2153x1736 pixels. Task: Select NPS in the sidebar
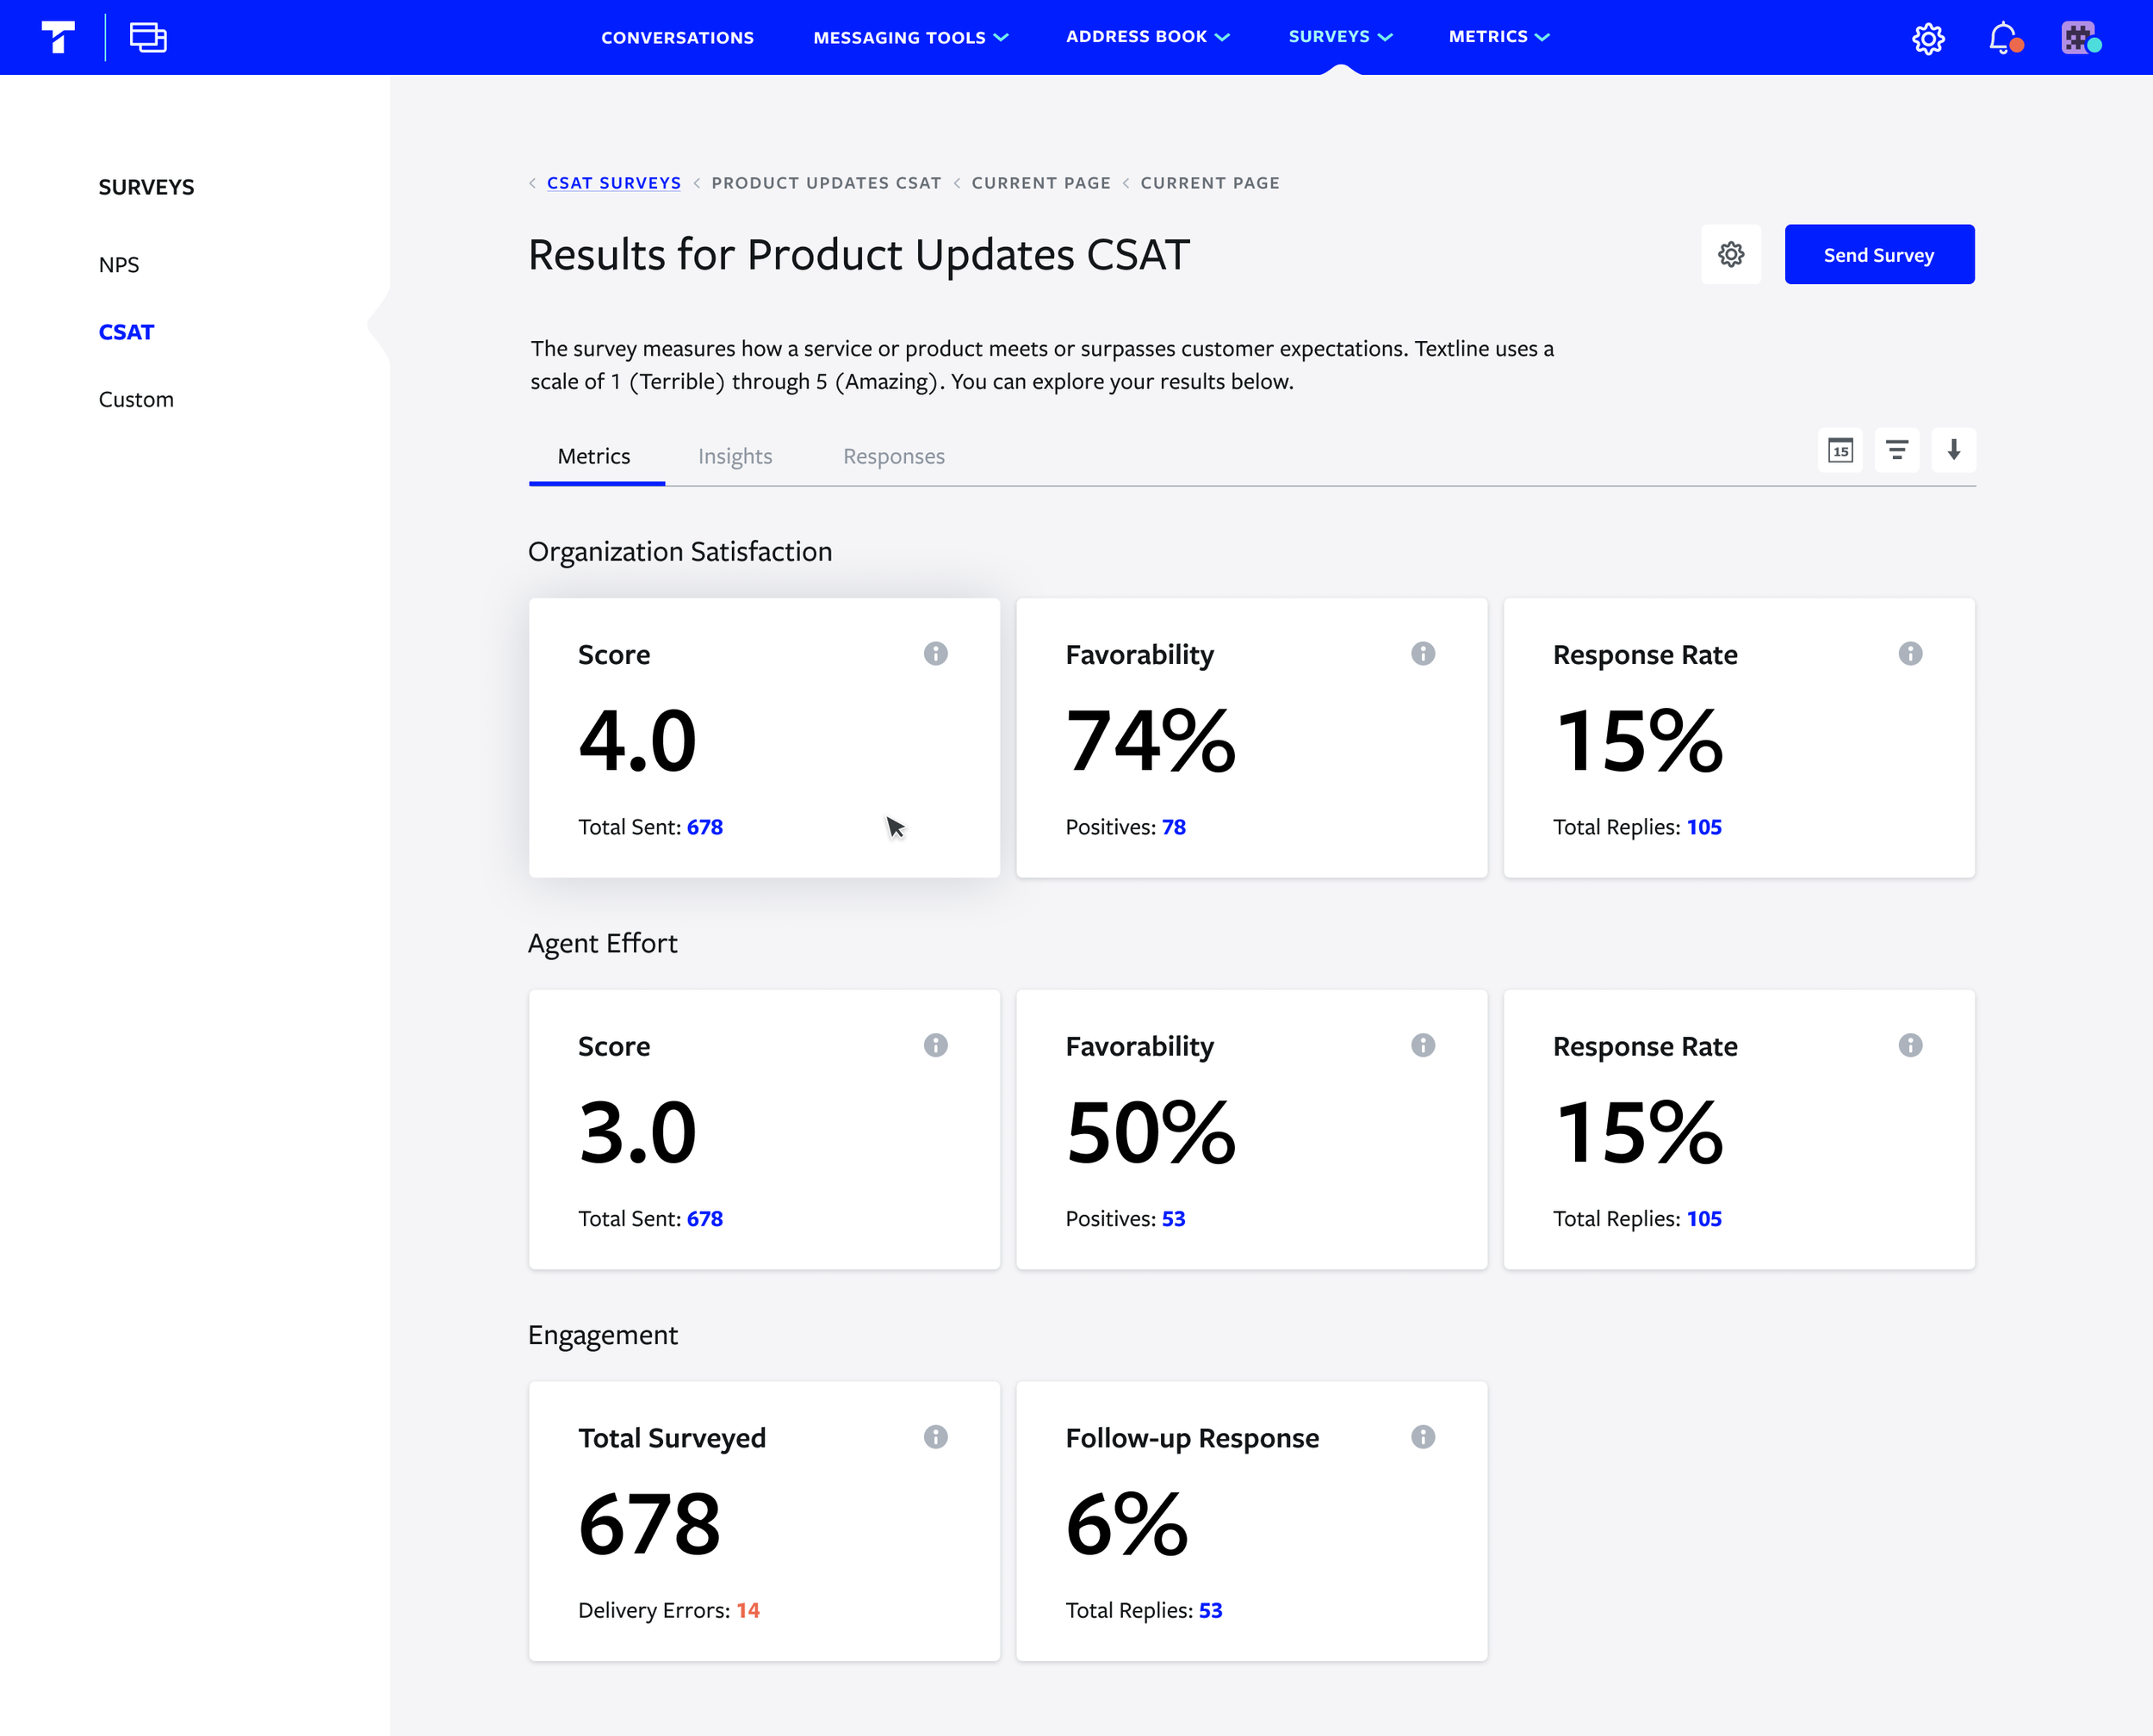click(x=119, y=265)
